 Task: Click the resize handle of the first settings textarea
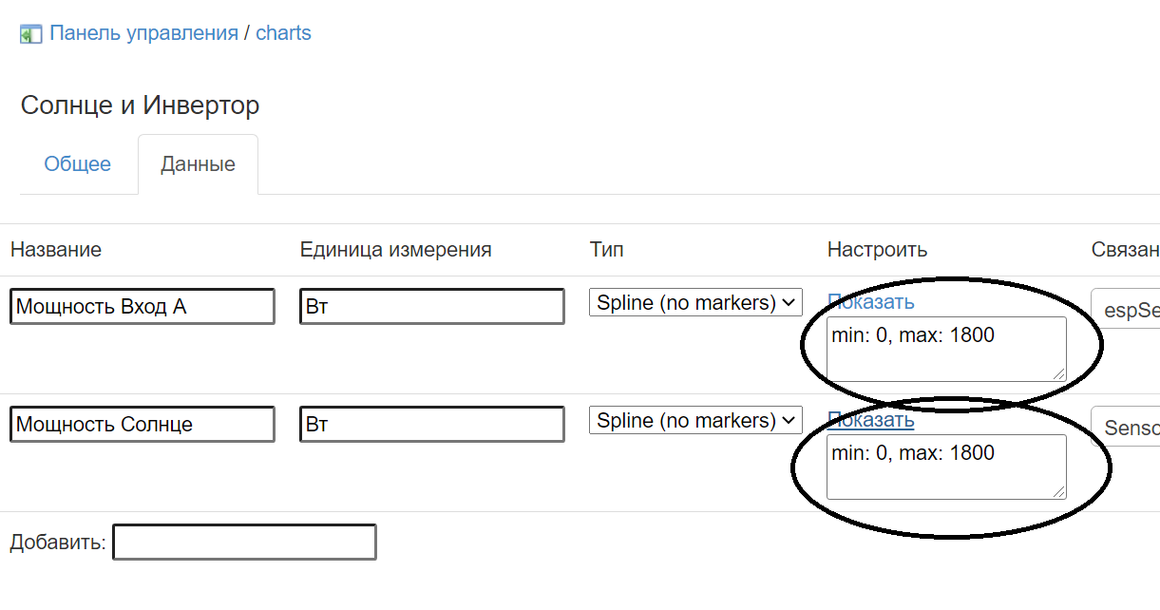(1058, 374)
